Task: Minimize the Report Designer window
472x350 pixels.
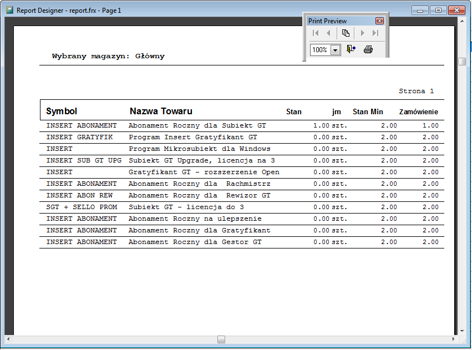Action: 420,11
